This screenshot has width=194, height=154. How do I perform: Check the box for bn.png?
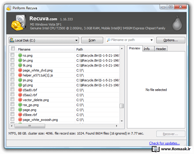pos(12,60)
